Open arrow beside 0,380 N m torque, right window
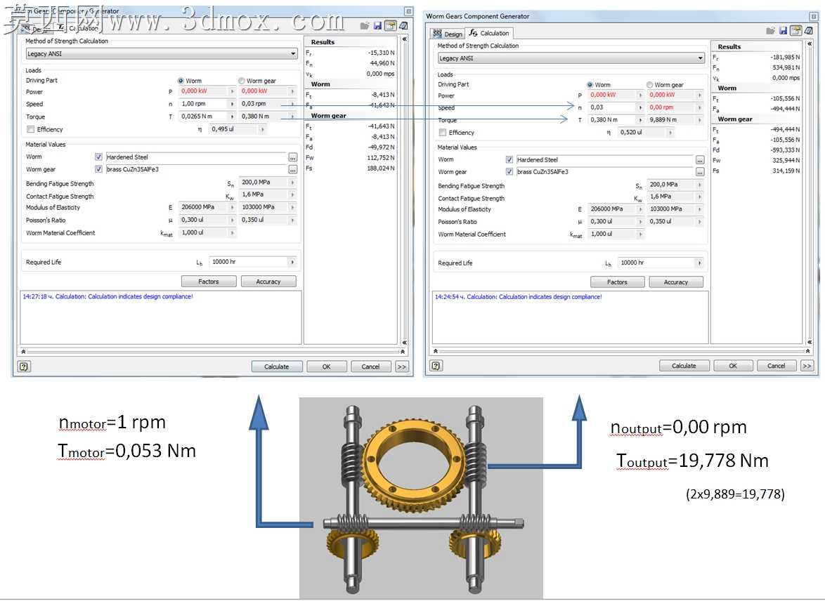Screen dimensions: 825x601 [640, 120]
